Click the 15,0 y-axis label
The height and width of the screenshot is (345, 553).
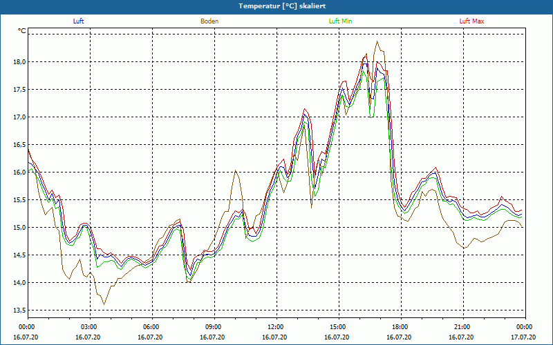pos(20,228)
